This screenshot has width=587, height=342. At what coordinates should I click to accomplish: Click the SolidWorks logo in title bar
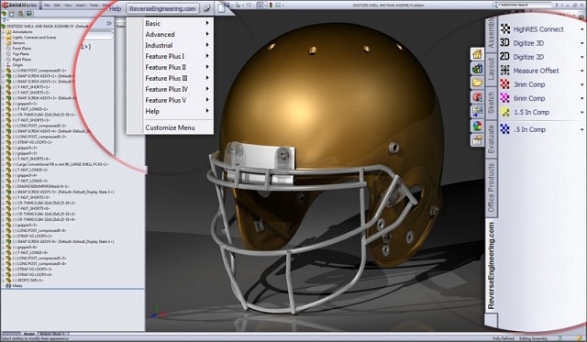19,5
